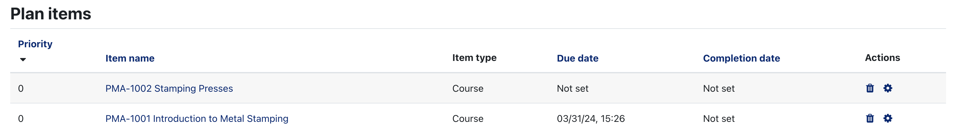Screen dimensions: 955x139
Task: Open PMA-1001 Introduction to Metal Stamping link
Action: [x=197, y=119]
